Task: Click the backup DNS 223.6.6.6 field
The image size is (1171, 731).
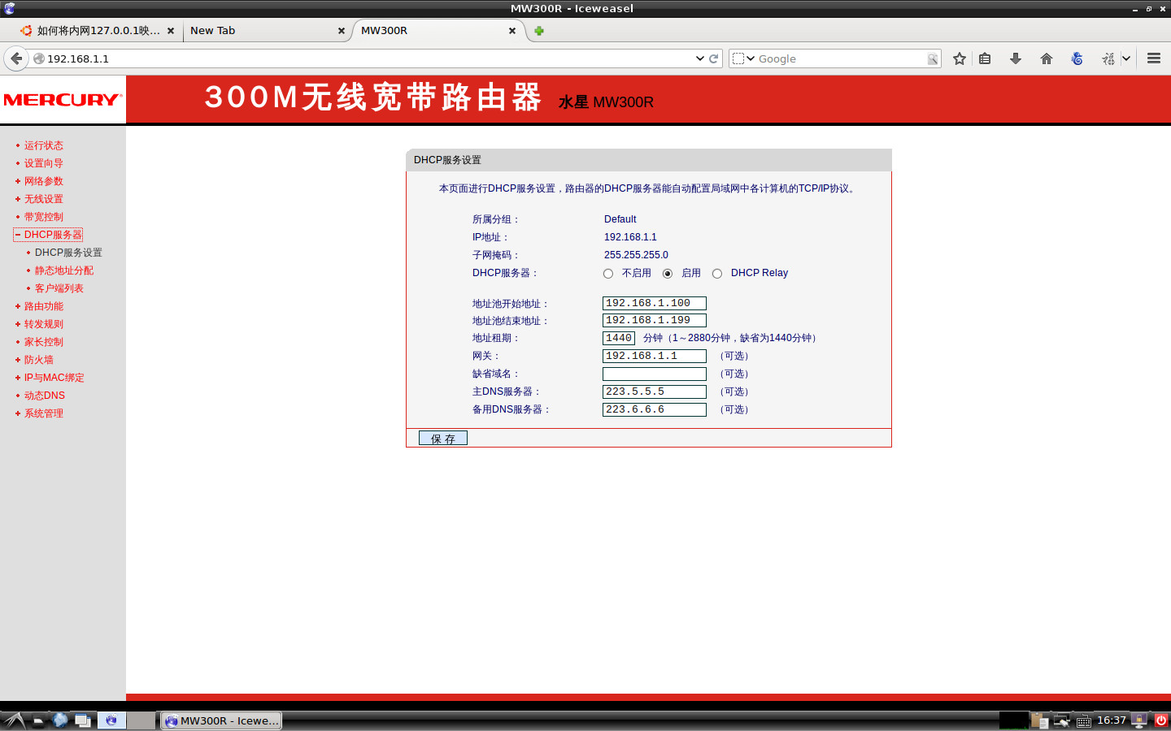Action: pos(655,409)
